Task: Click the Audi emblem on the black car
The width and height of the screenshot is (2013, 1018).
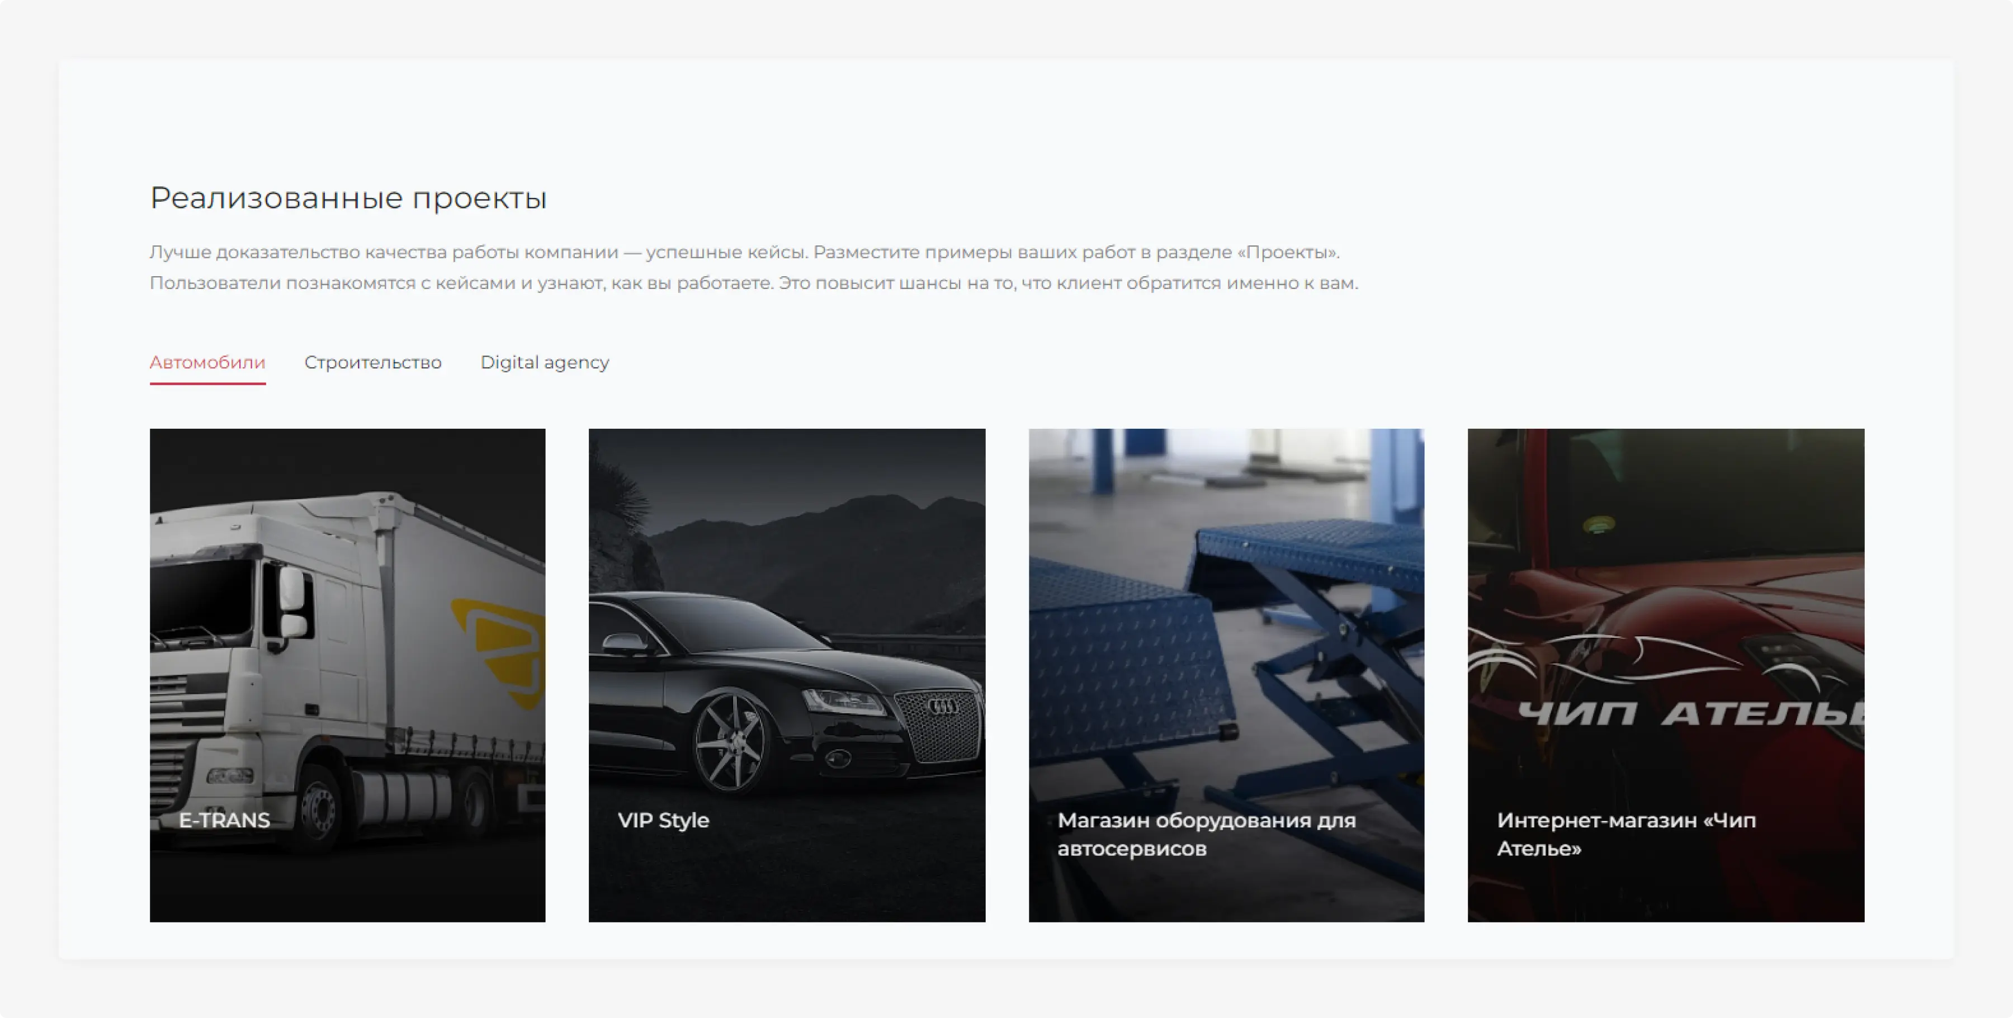Action: click(942, 706)
